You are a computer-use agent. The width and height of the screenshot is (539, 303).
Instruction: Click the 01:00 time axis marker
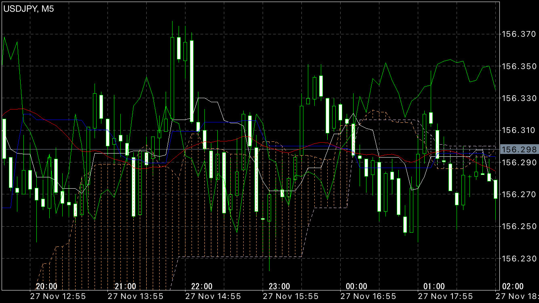point(434,286)
